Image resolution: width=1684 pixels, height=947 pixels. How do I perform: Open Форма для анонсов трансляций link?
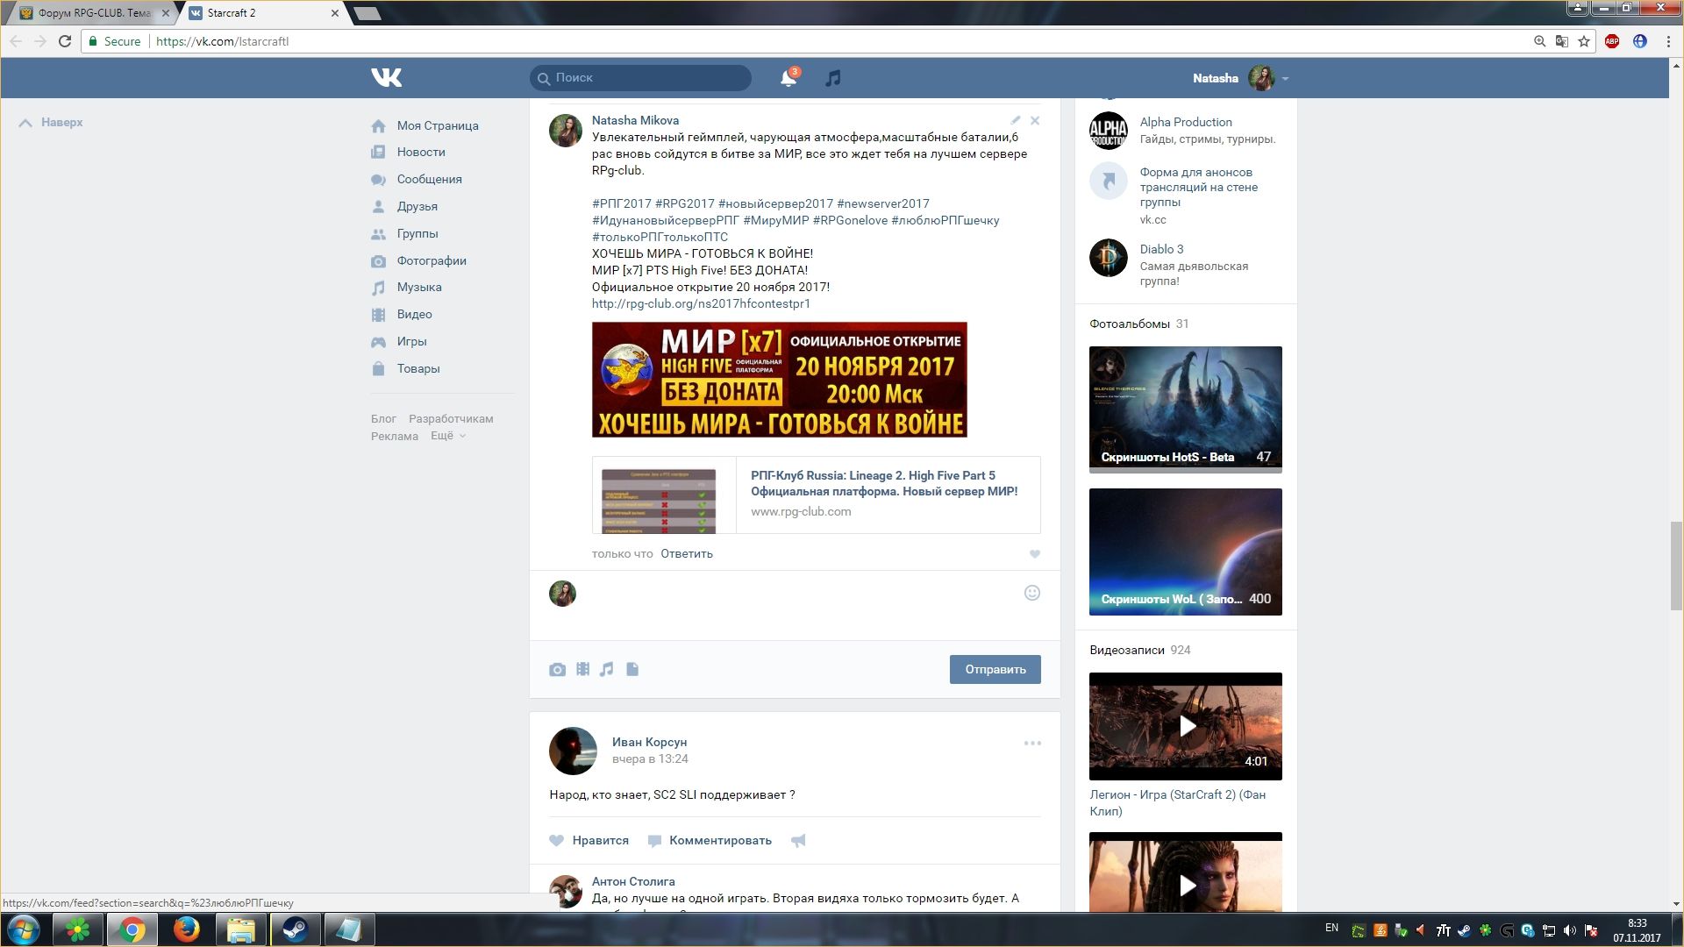[x=1198, y=187]
